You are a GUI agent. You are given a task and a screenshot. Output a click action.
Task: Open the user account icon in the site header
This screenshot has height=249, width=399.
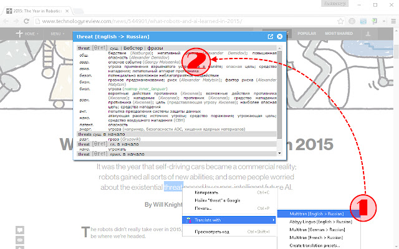(368, 34)
